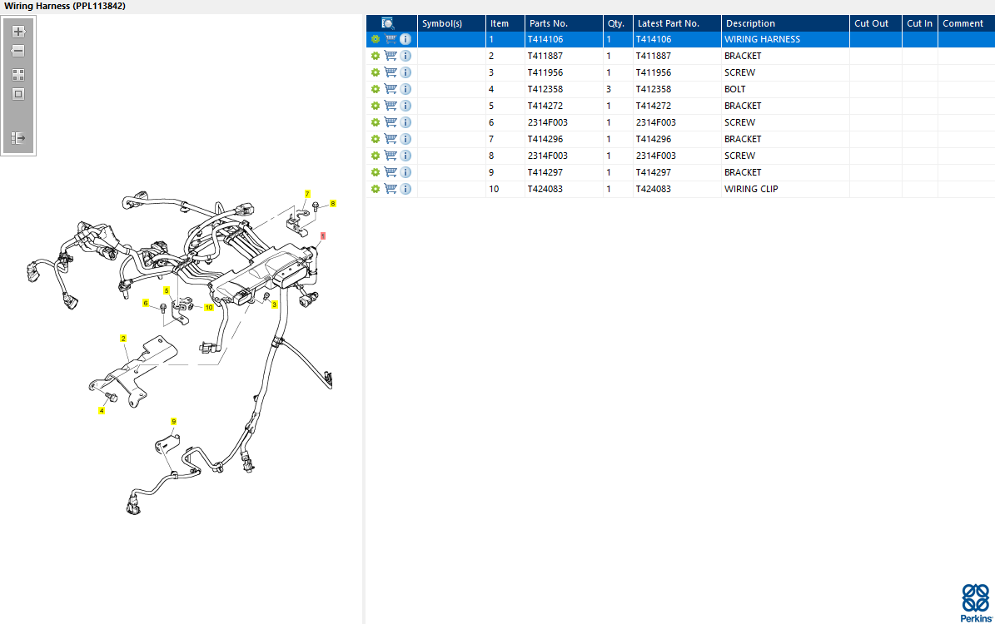Viewport: 995px width, 624px height.
Task: Zoom in on the wiring diagram
Action: 18,32
